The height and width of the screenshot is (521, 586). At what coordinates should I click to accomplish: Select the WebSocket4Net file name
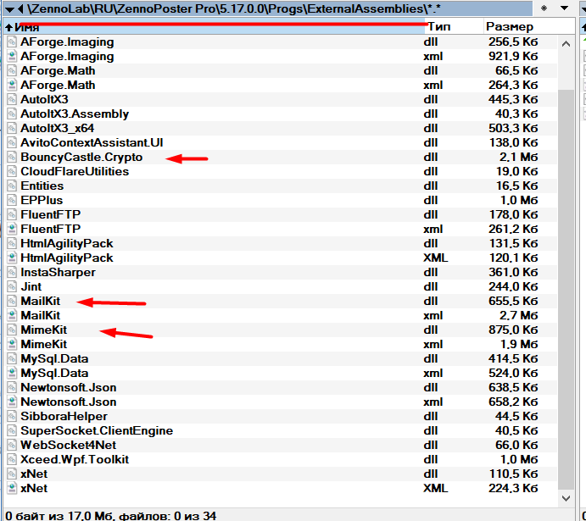click(x=69, y=446)
